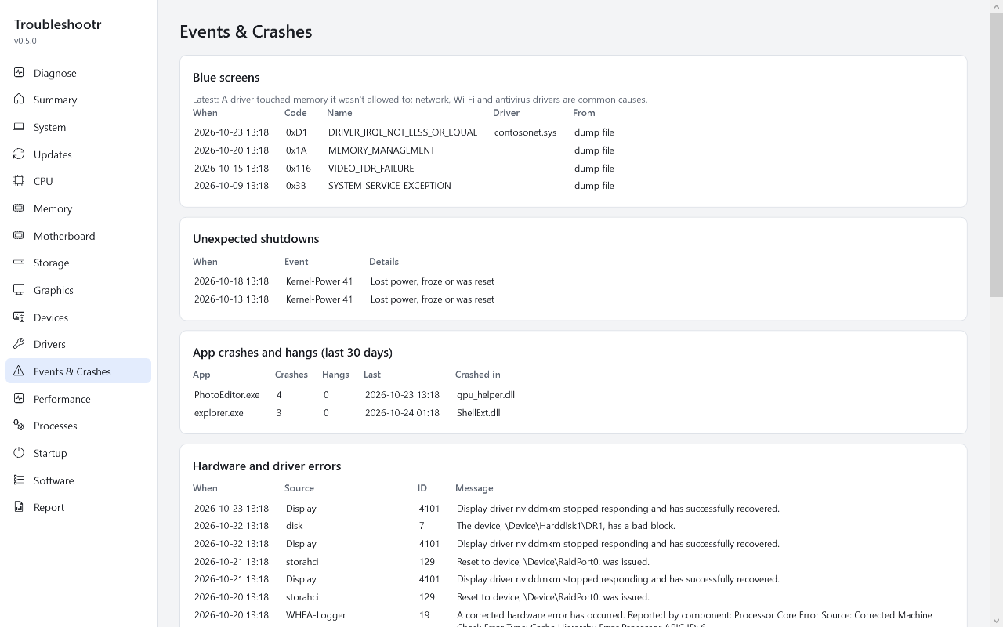Screen dimensions: 1003x627
Task: Click the System laptop icon
Action: (x=19, y=127)
